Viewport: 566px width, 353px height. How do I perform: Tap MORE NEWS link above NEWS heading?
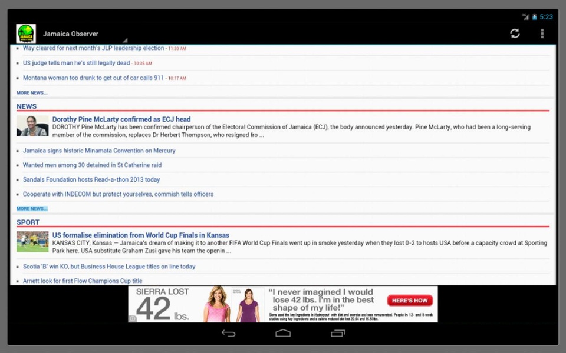pos(32,92)
